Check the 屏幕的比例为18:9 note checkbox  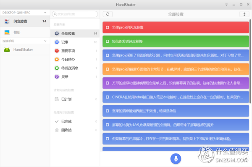tap(108, 125)
